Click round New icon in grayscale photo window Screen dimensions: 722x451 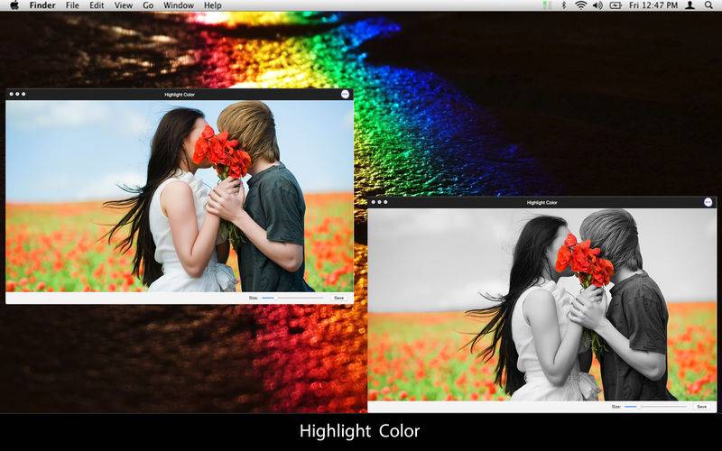pyautogui.click(x=708, y=202)
